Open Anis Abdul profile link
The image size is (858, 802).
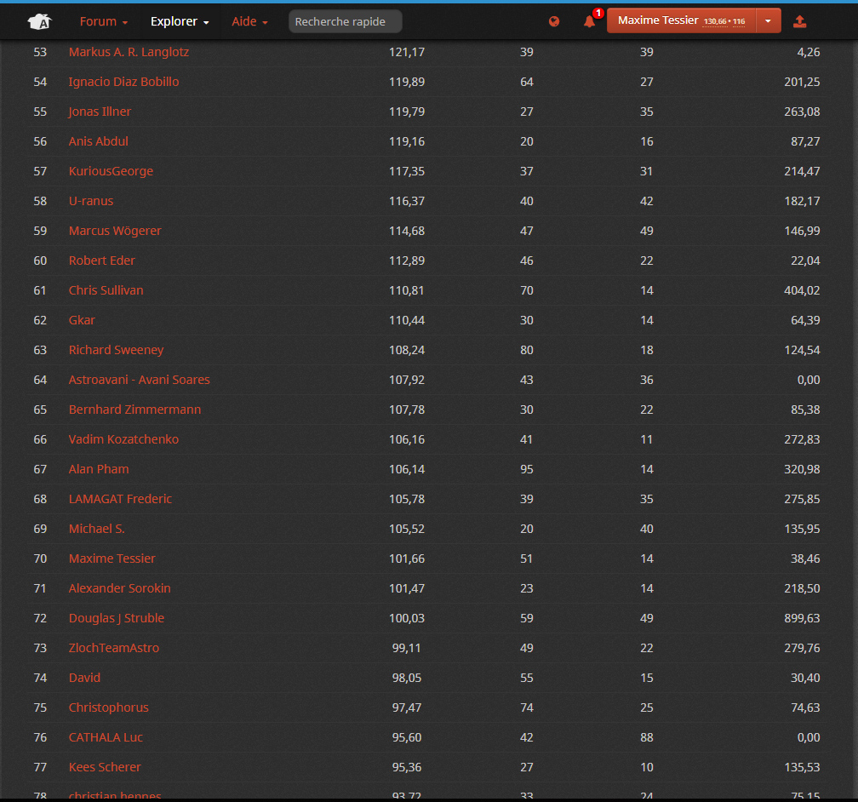click(99, 141)
